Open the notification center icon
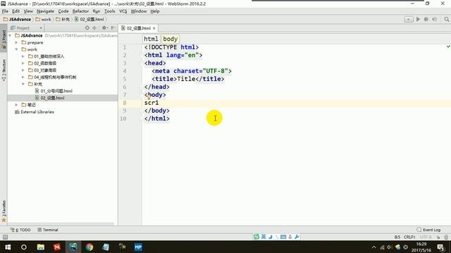 point(441,247)
